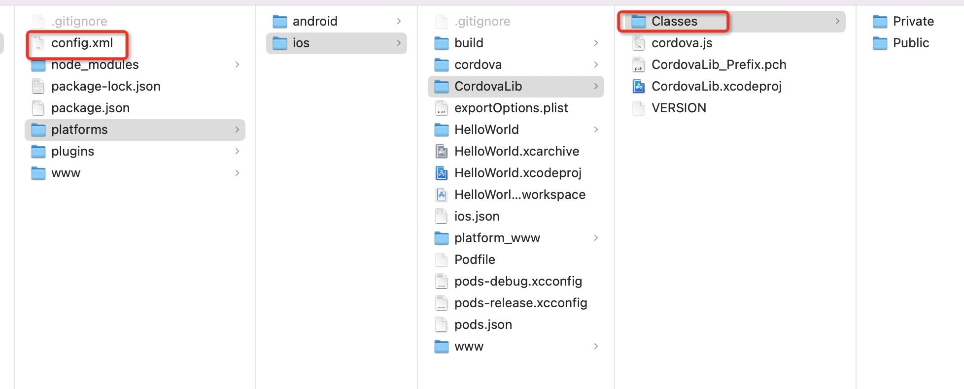Open the HelloWorld.xcodeproj Xcode project icon

[x=441, y=173]
